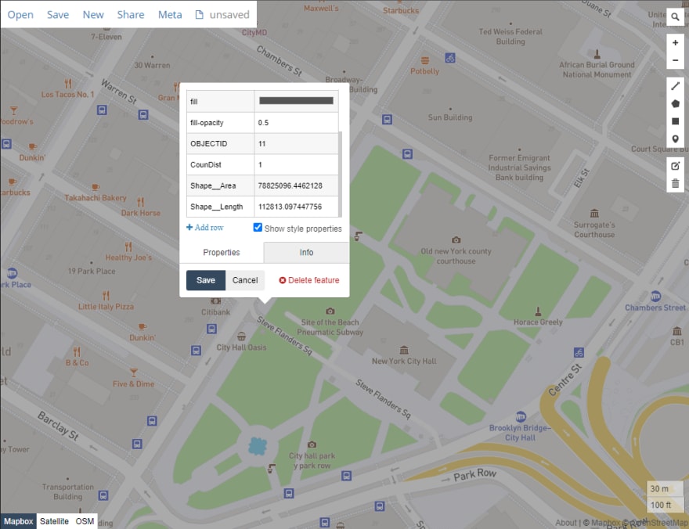Open the map search tool
The image size is (689, 529).
(x=675, y=16)
